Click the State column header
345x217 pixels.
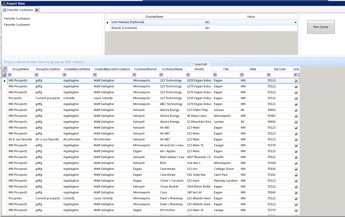click(253, 69)
